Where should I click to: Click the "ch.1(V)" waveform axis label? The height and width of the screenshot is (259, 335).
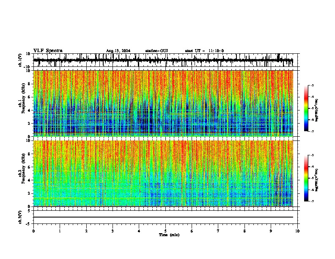20,60
